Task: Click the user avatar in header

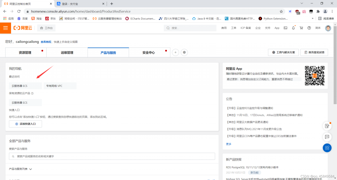Action: click(328, 28)
